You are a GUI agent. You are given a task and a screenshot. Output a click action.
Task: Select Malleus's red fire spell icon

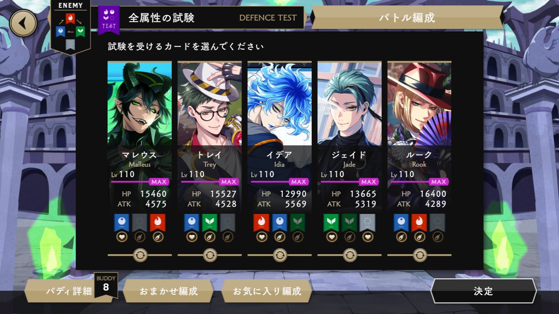click(x=158, y=222)
